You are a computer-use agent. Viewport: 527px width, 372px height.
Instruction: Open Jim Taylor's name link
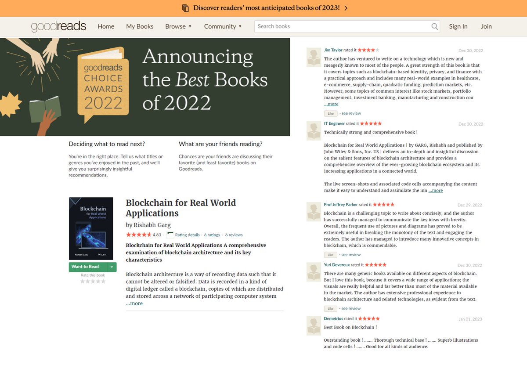(x=333, y=50)
